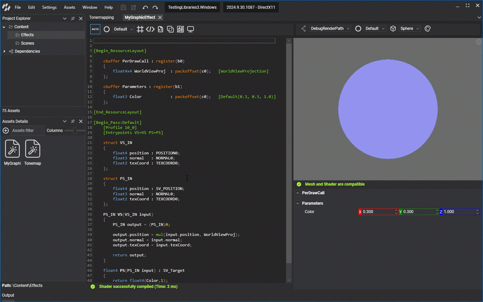Viewport: 483px width, 302px height.
Task: Adjust the Columns slider in Assets Details
Action: click(74, 131)
